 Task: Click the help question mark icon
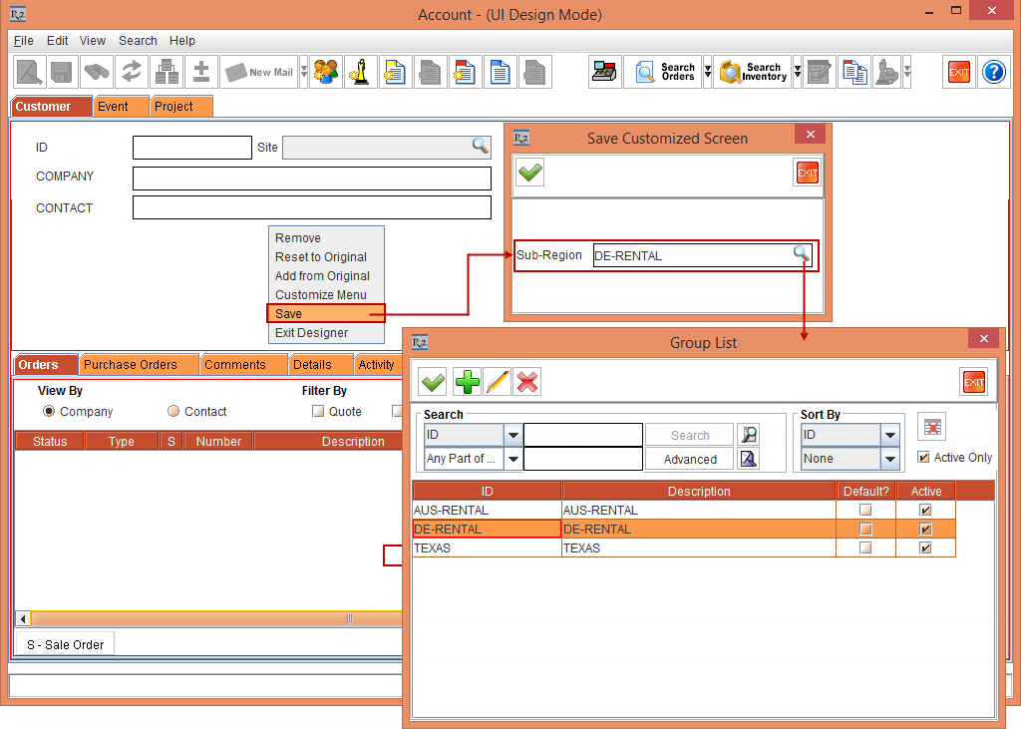pos(993,73)
